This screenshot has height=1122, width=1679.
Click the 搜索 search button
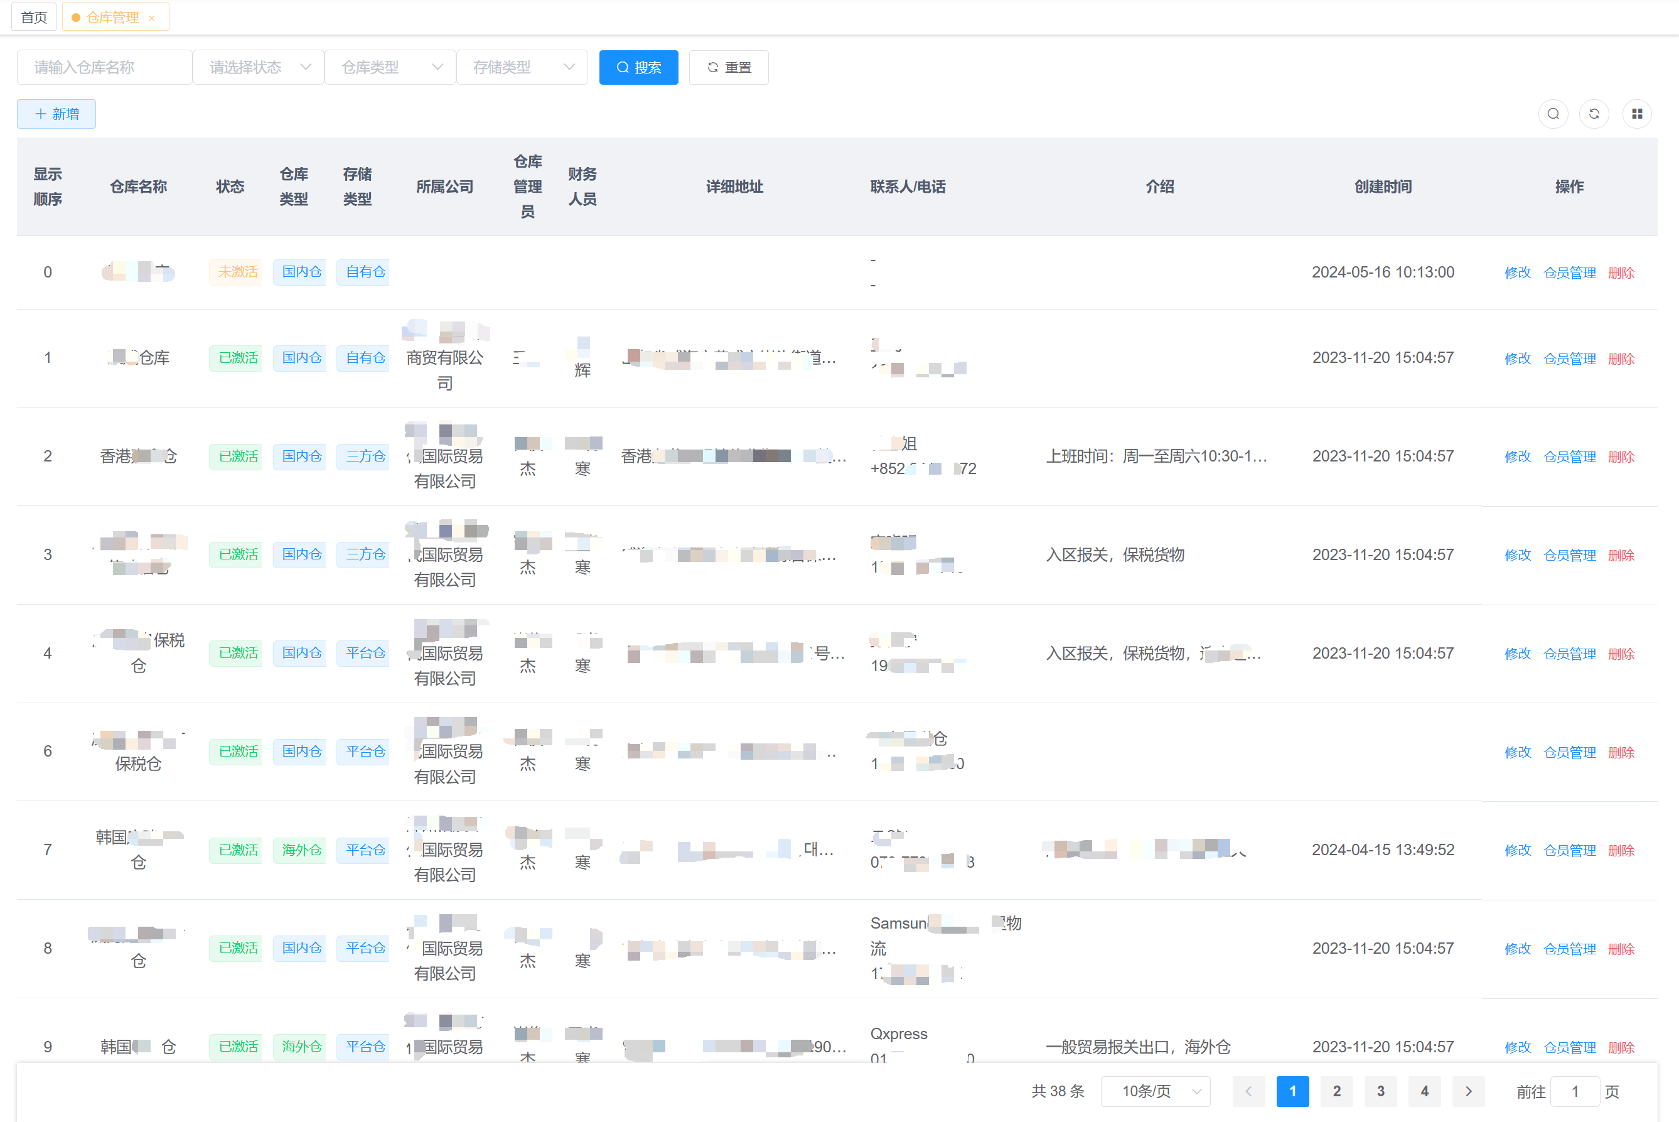click(x=638, y=67)
